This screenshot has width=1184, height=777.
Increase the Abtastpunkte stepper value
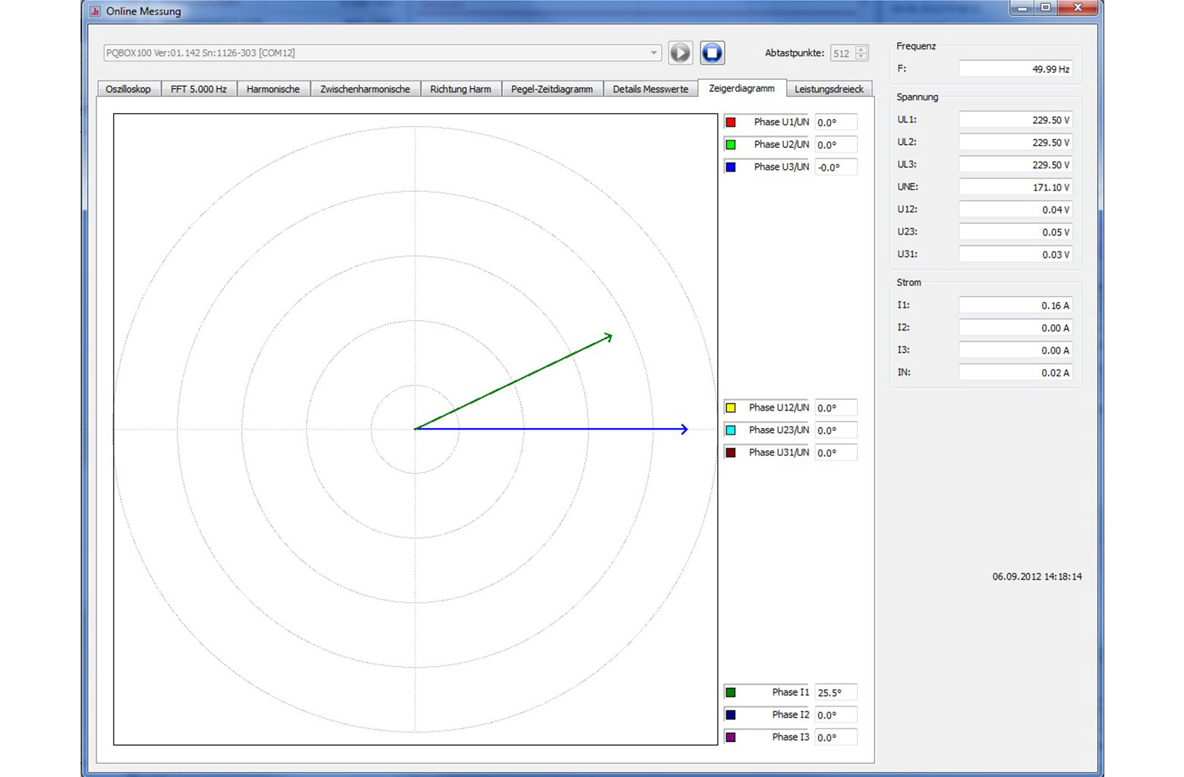(x=861, y=49)
